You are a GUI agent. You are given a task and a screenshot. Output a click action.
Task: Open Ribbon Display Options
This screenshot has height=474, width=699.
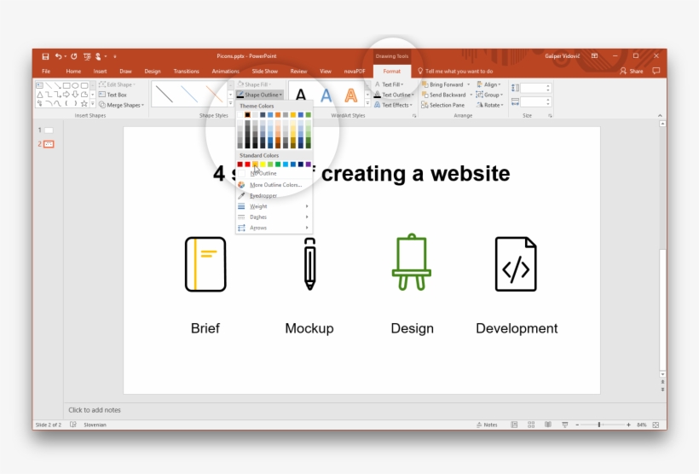click(x=594, y=55)
